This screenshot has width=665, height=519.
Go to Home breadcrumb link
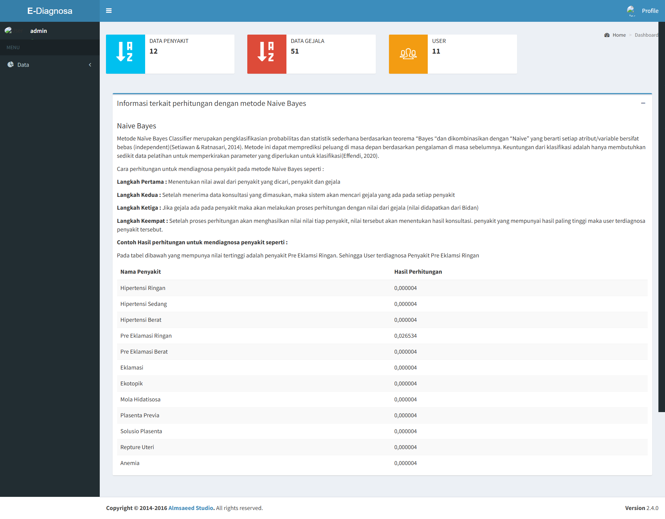pyautogui.click(x=619, y=35)
